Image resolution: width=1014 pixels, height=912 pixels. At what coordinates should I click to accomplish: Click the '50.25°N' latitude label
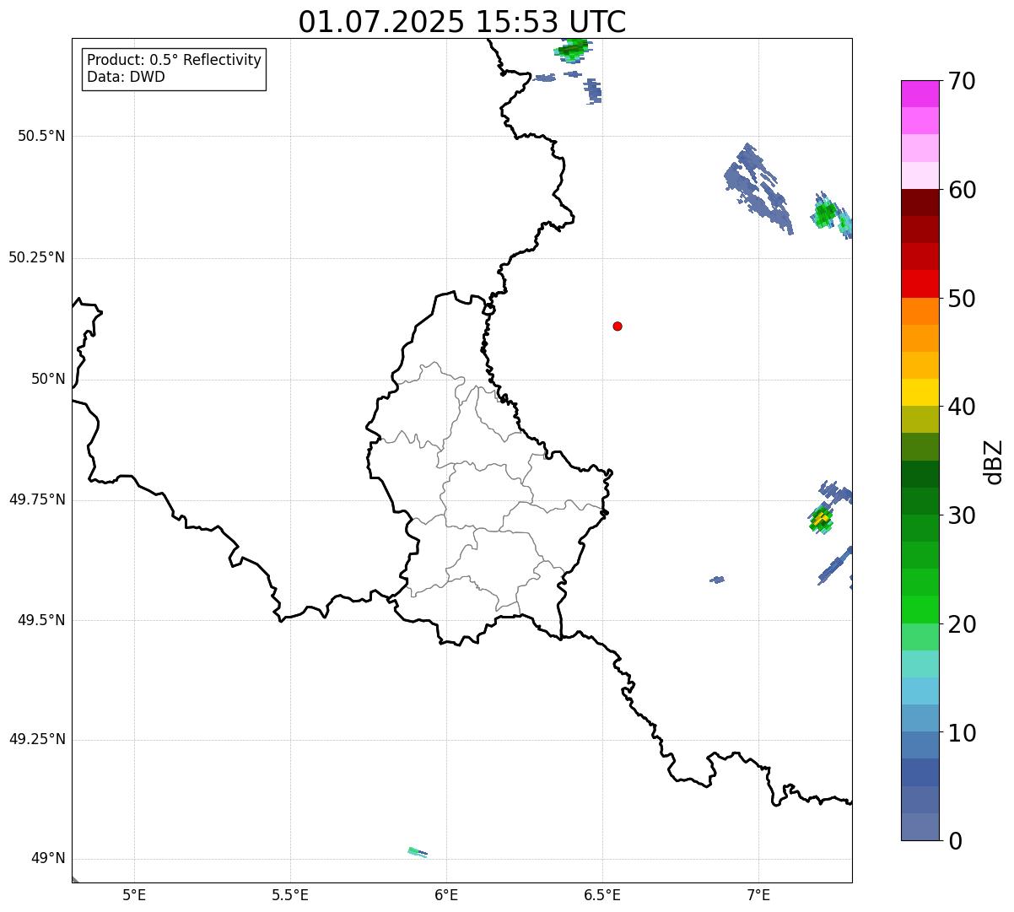[37, 257]
